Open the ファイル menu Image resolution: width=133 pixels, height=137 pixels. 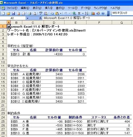click(12, 8)
